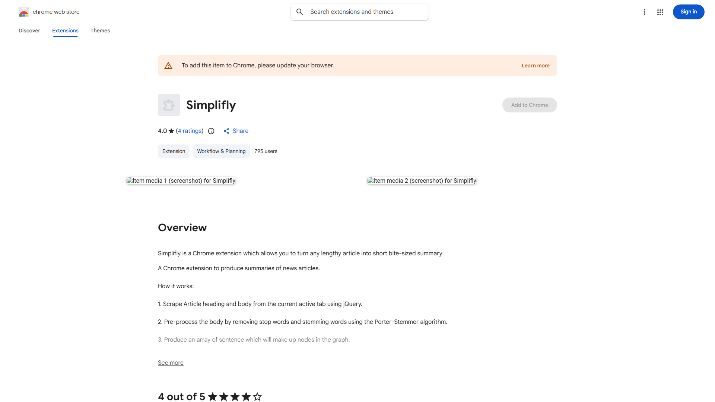Click the warning triangle icon
This screenshot has width=715, height=402.
168,65
